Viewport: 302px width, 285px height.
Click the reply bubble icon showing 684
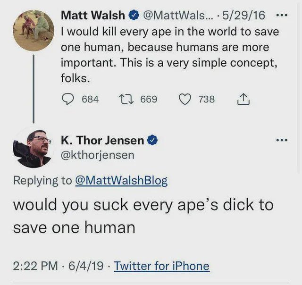tap(67, 99)
